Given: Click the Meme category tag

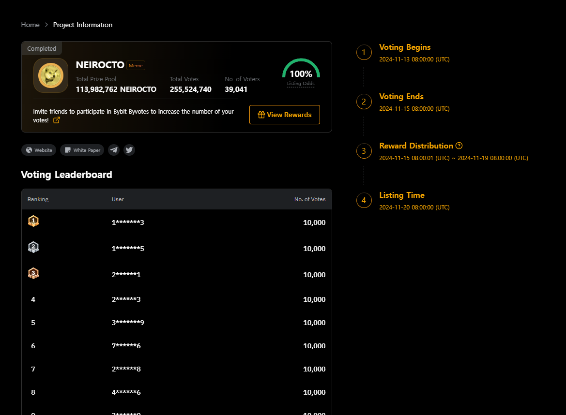Looking at the screenshot, I should point(136,66).
